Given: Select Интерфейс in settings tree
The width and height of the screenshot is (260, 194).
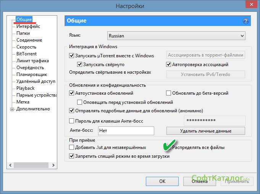Looking at the screenshot, I should tap(28, 26).
